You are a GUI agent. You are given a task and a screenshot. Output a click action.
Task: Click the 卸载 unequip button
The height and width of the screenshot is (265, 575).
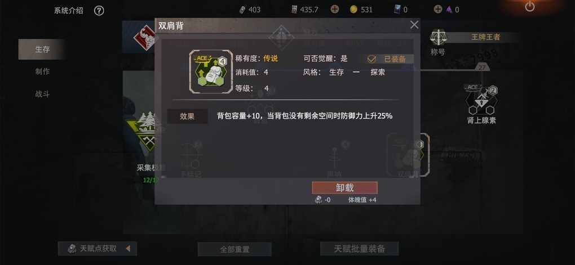(x=344, y=188)
